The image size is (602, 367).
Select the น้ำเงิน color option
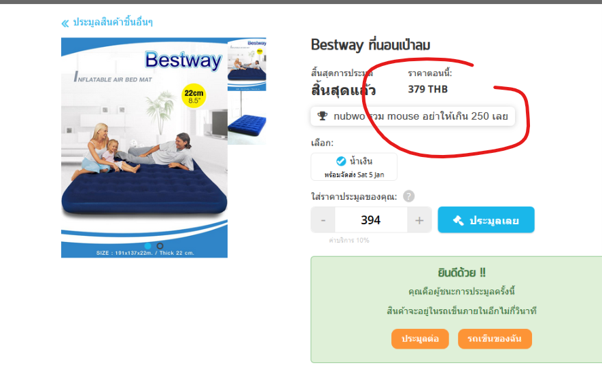tap(354, 167)
